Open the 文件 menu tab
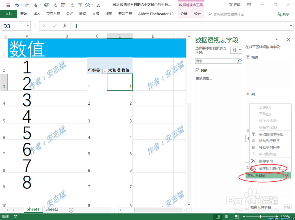This screenshot has width=295, height=220. point(9,14)
